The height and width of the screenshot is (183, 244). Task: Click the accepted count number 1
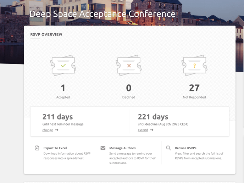63,88
